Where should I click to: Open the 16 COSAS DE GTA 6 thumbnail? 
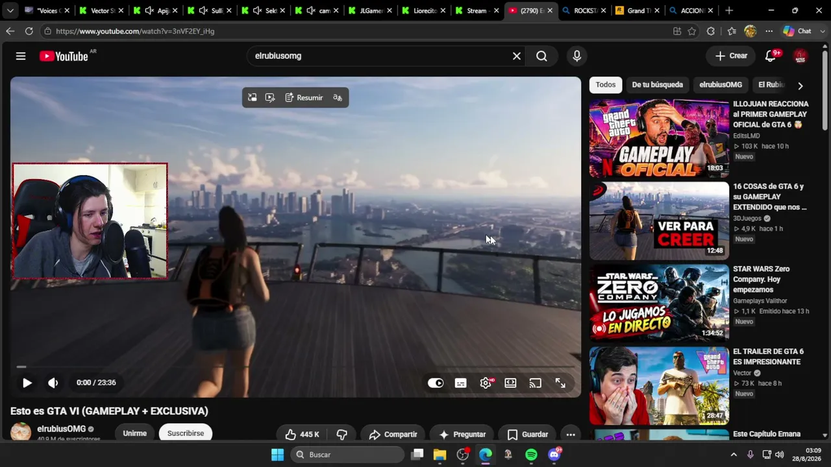[x=659, y=221]
